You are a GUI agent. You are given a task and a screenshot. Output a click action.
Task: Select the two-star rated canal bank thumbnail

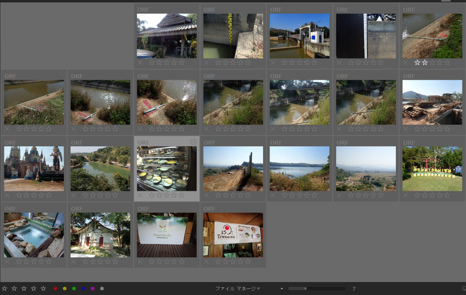pos(432,36)
